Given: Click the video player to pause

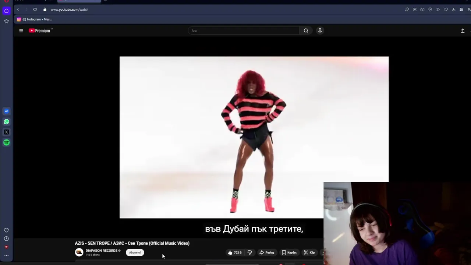Looking at the screenshot, I should pos(254,137).
